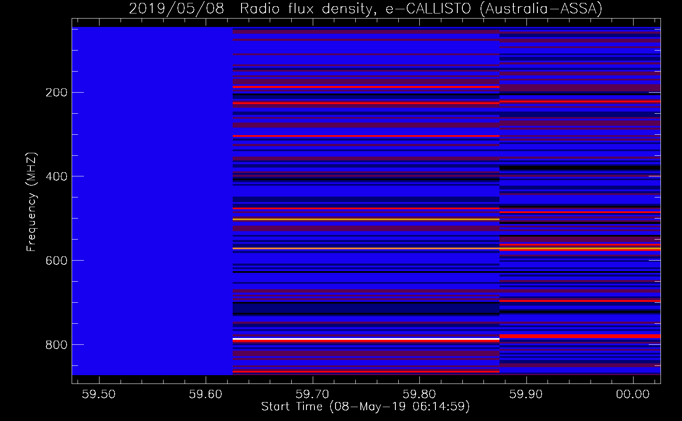Click the 200 frequency tick label
The image size is (682, 421).
click(x=56, y=93)
